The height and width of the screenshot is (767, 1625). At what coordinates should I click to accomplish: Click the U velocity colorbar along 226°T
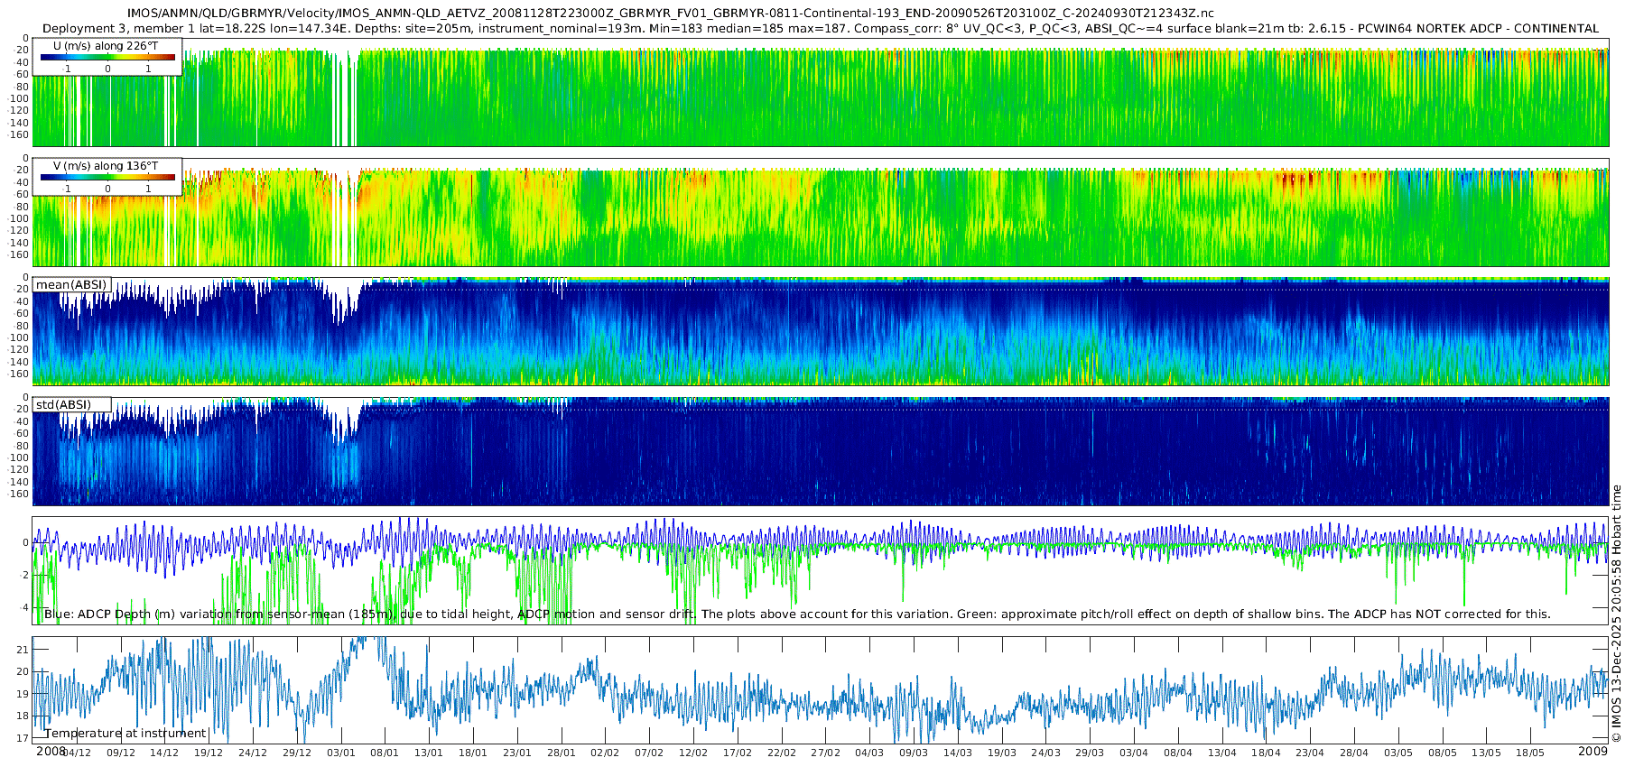click(x=107, y=58)
